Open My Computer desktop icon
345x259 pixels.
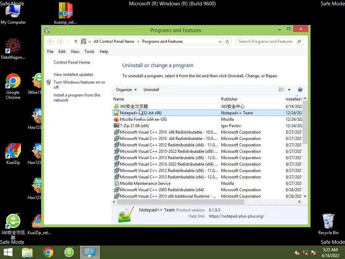pos(13,13)
